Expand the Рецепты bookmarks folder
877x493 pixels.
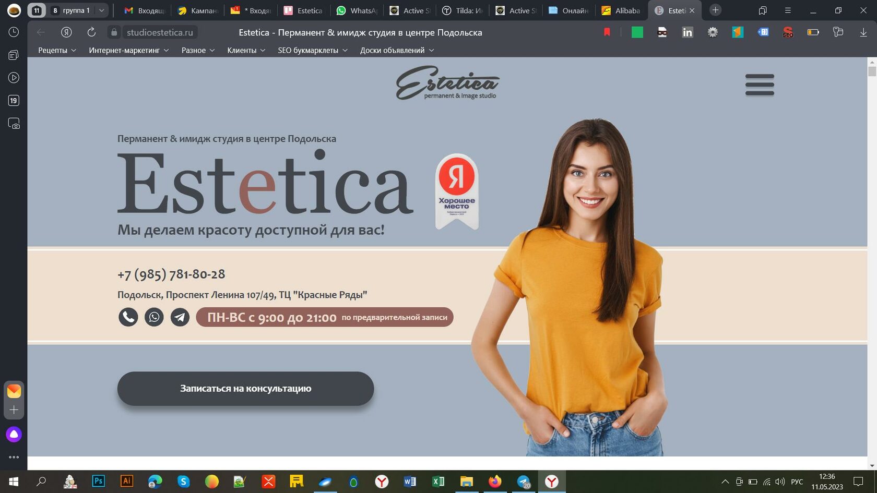[x=57, y=50]
